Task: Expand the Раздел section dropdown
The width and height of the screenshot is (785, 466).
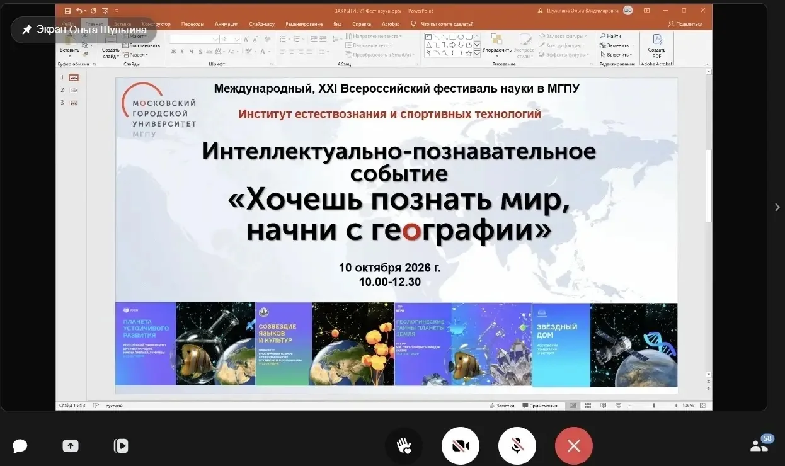Action: click(x=135, y=55)
